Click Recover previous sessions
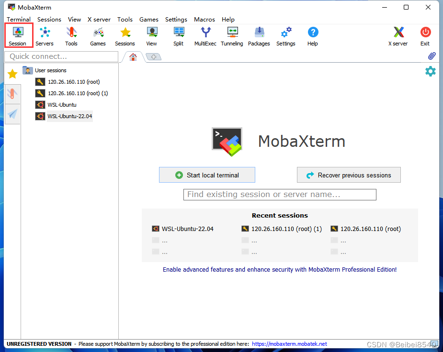This screenshot has width=443, height=352. click(x=348, y=175)
